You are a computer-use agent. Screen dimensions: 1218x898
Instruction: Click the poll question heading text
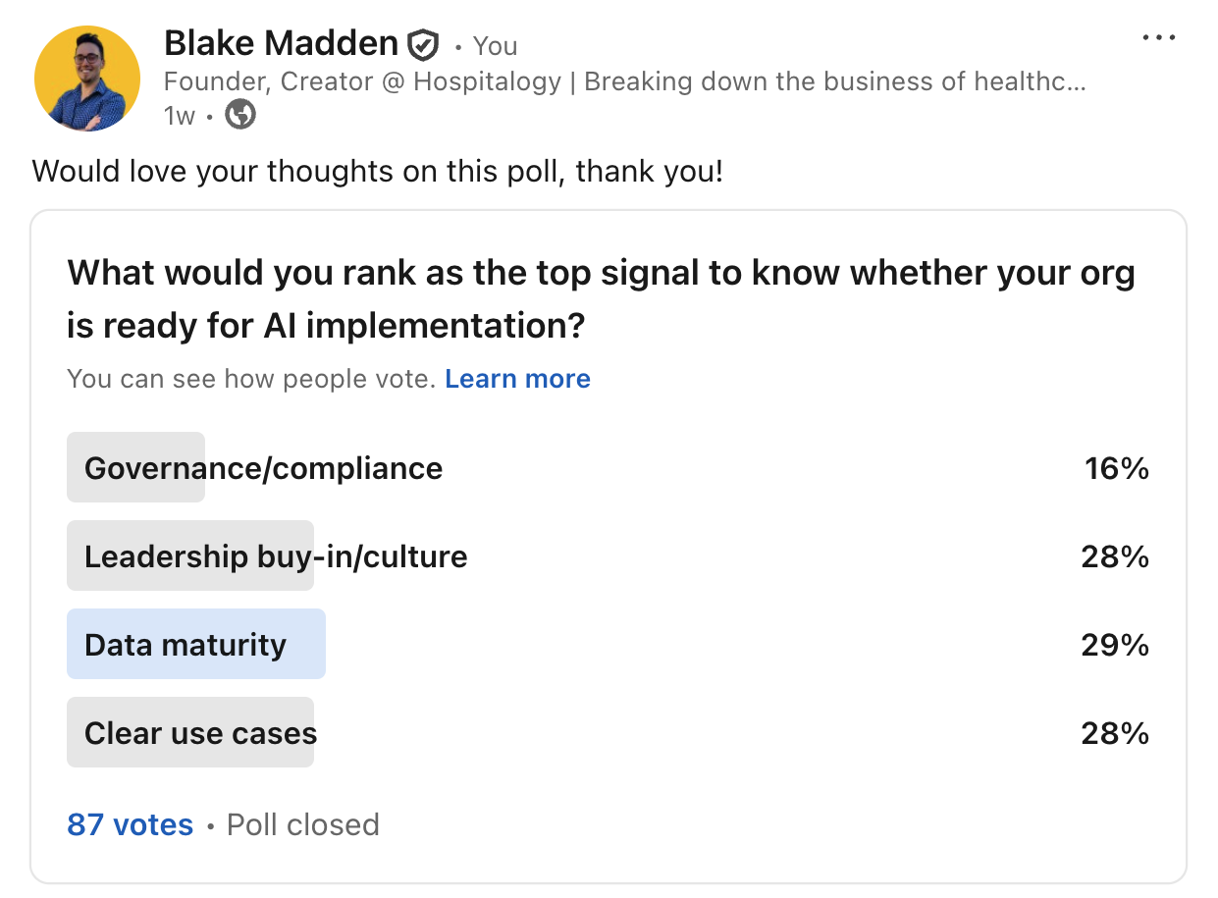[x=601, y=298]
